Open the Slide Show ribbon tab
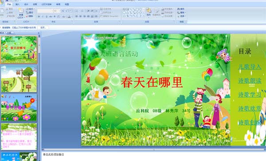The height and width of the screenshot is (161, 266). tap(47, 4)
